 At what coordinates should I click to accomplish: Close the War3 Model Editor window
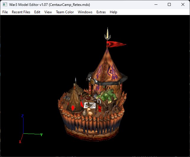[x=183, y=5]
